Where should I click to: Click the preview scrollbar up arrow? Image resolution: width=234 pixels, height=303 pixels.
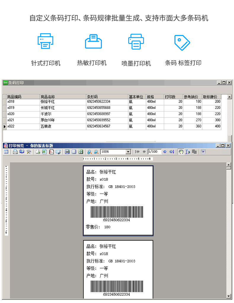(229, 165)
